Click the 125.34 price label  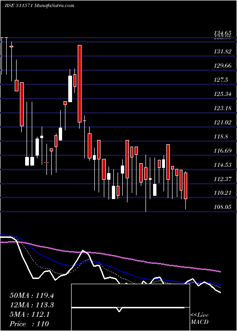222,94
